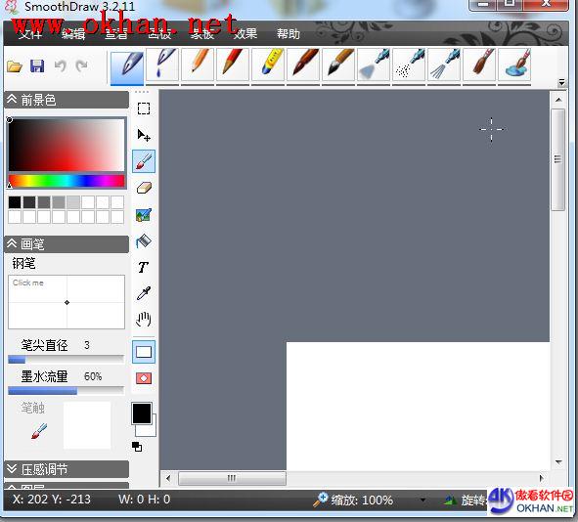Click the rainbow hue slider bar
The width and height of the screenshot is (578, 522).
(x=67, y=181)
